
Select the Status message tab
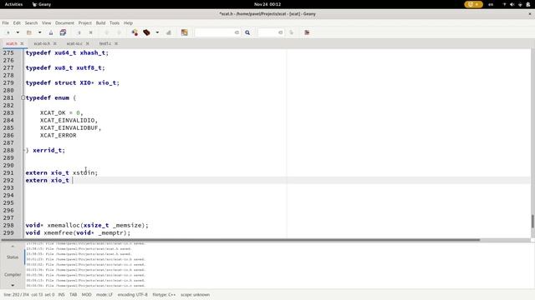(13, 257)
